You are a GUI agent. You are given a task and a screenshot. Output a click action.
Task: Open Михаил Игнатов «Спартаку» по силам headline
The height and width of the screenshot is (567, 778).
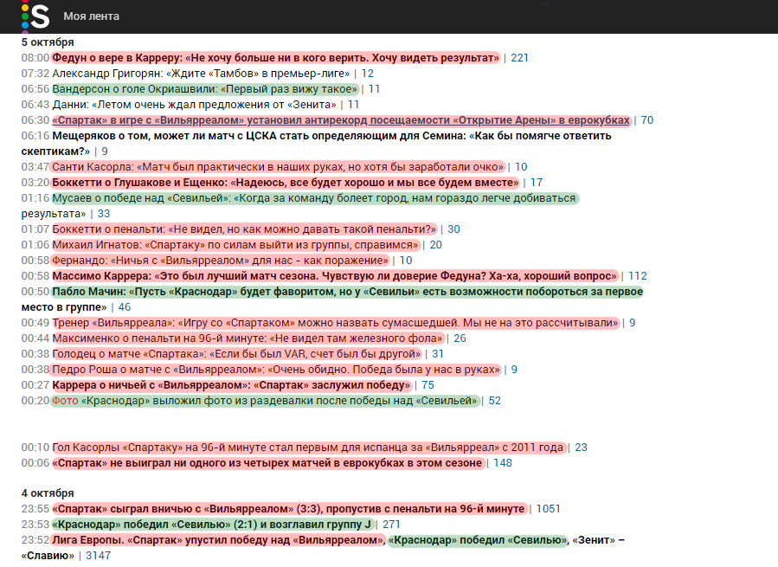point(235,245)
